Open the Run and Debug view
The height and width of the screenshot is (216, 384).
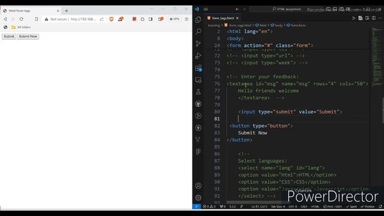click(199, 56)
